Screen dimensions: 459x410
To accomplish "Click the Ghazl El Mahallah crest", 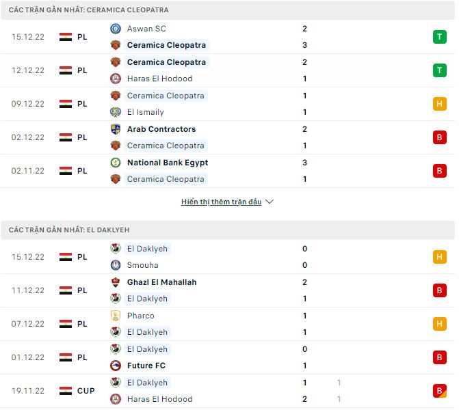I will pos(116,282).
